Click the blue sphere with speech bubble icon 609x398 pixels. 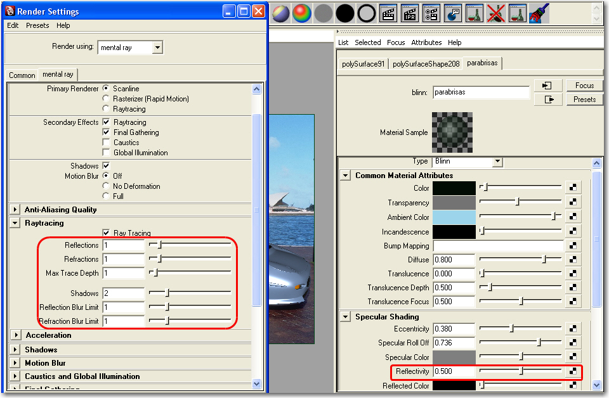click(453, 13)
